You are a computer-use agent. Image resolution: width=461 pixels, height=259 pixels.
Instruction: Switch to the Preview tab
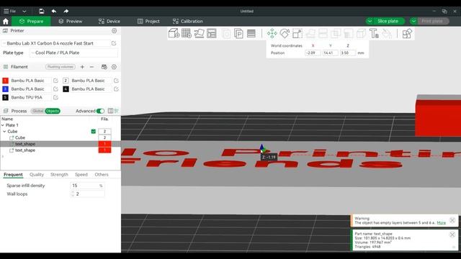(x=71, y=21)
